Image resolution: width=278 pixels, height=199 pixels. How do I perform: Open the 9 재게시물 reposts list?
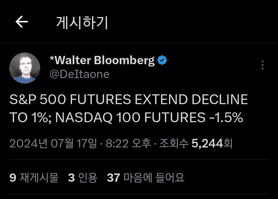(x=34, y=178)
